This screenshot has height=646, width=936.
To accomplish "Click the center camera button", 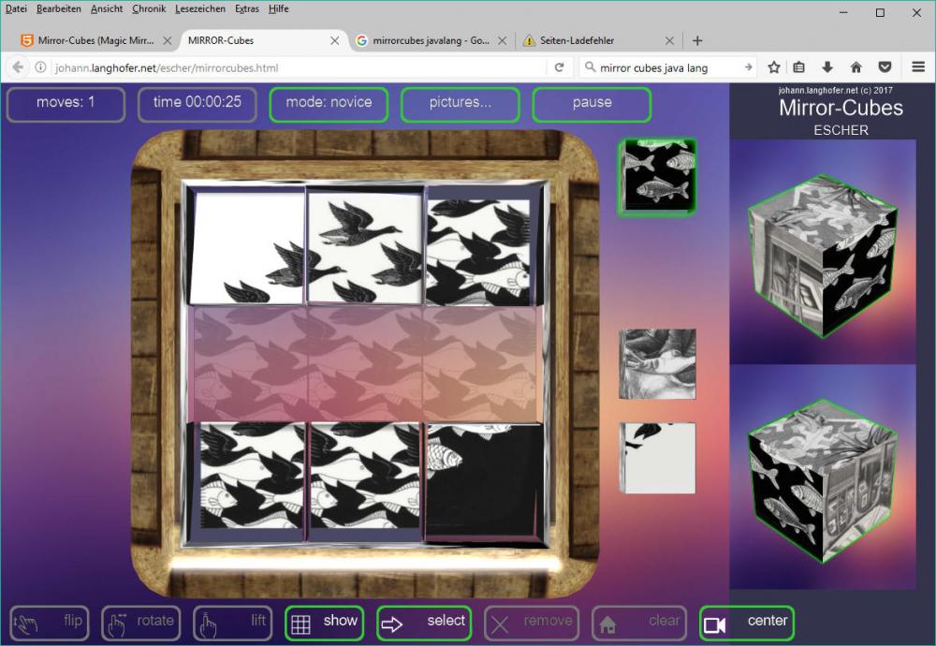I will click(747, 624).
